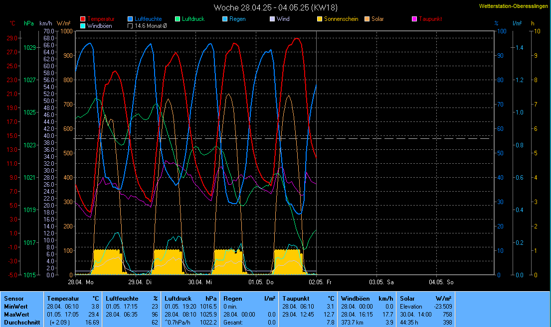Click the blue '%' axis unit label
Screen dimensions: 551x327
[x=496, y=23]
